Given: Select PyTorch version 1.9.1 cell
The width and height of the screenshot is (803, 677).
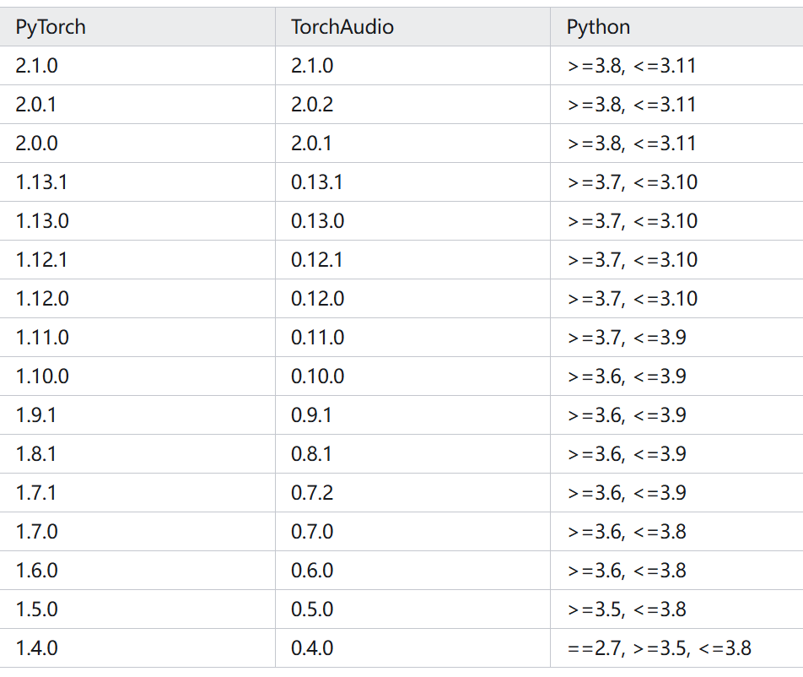Looking at the screenshot, I should click(x=137, y=415).
